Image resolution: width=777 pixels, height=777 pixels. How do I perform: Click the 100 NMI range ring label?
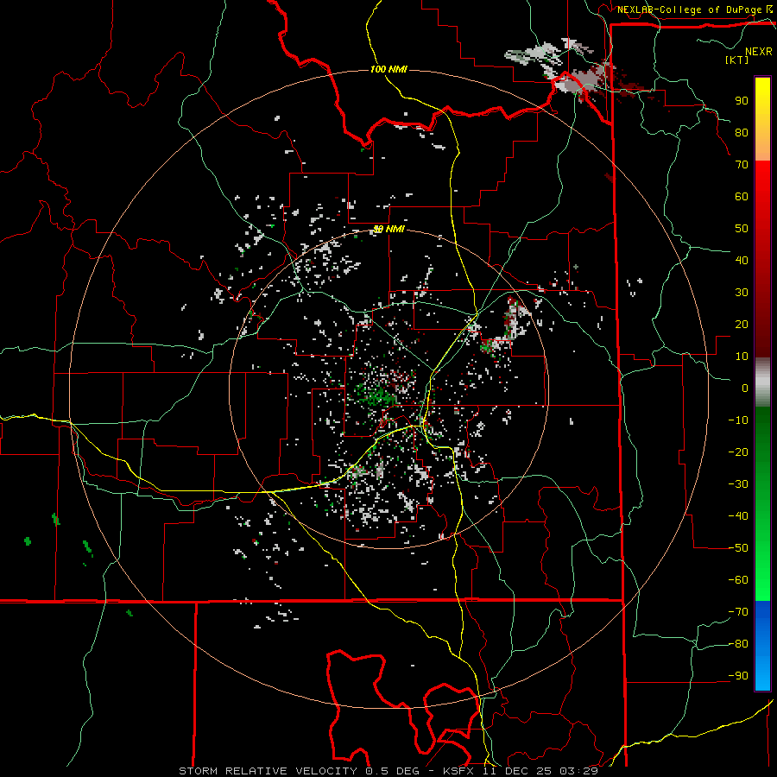[x=388, y=69]
